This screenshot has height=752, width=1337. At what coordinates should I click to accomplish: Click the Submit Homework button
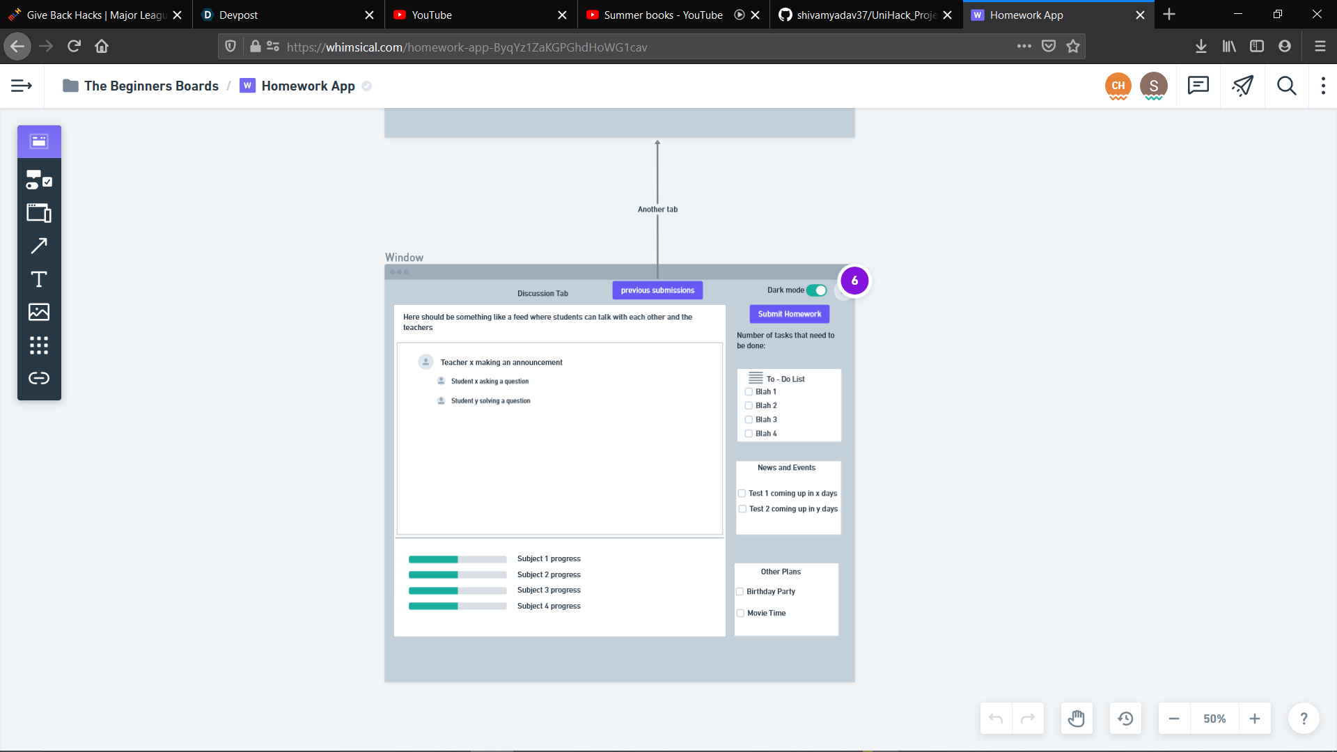(x=789, y=314)
